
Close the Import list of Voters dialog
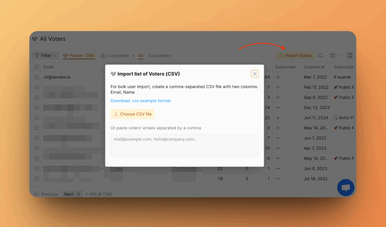[x=255, y=74]
